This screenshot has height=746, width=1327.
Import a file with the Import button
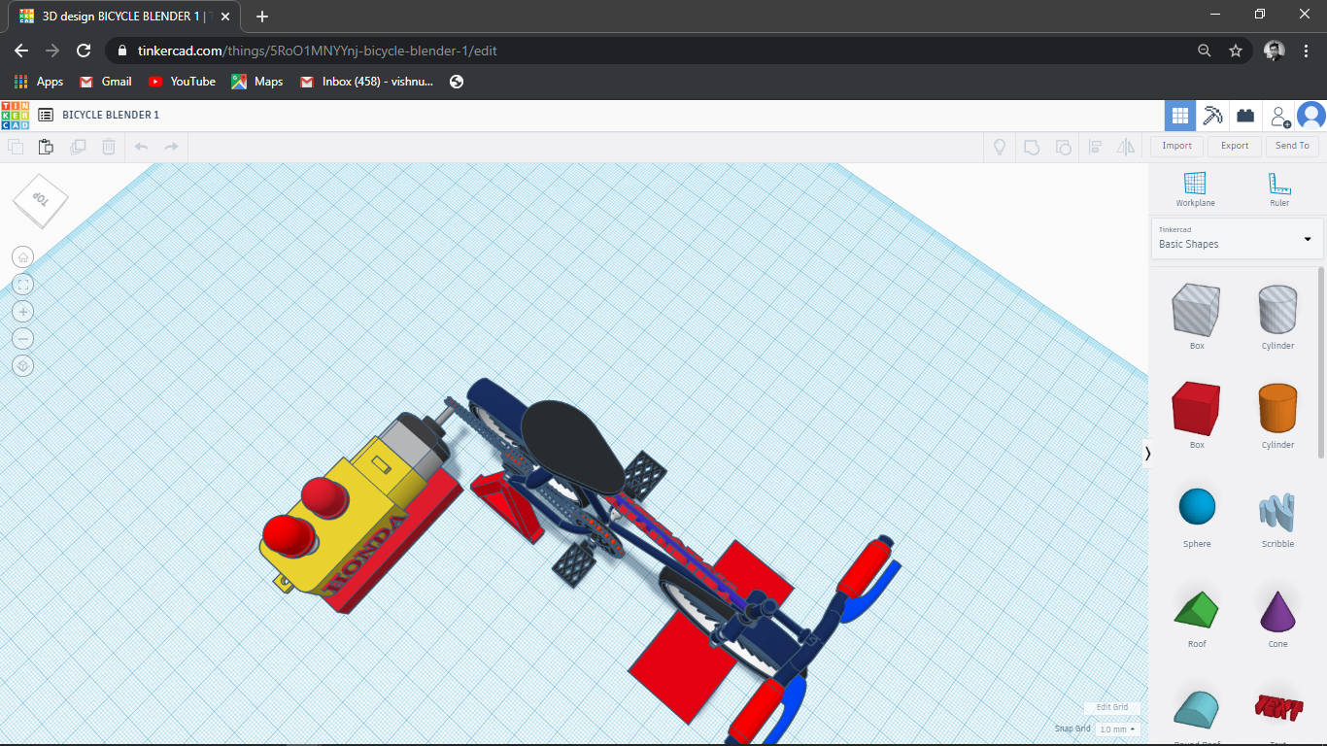[1176, 146]
